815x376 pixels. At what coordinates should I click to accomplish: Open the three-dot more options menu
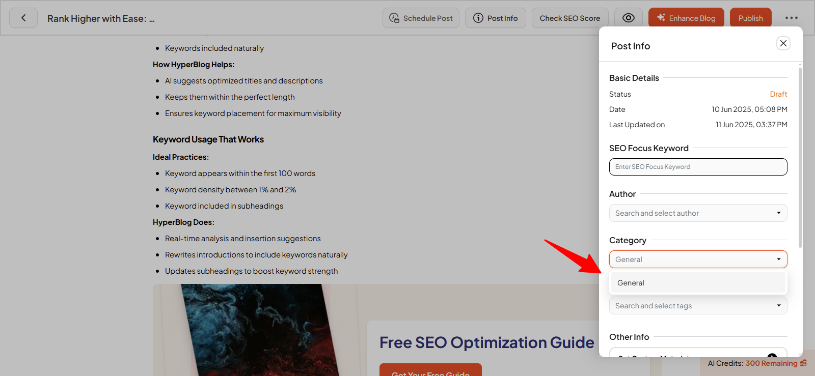coord(792,18)
